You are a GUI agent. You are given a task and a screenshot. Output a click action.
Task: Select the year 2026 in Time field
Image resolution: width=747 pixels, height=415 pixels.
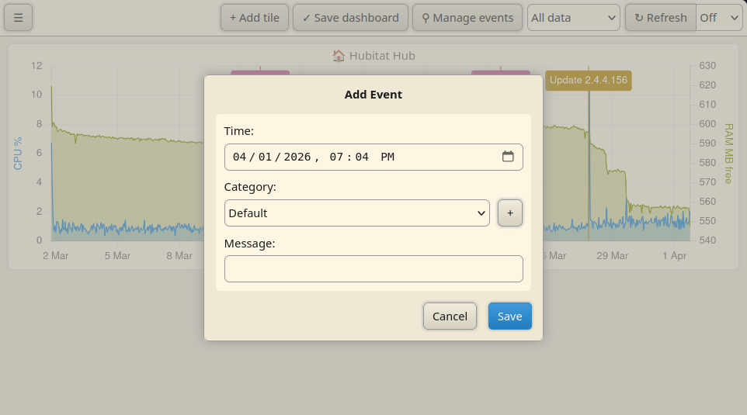pos(297,157)
